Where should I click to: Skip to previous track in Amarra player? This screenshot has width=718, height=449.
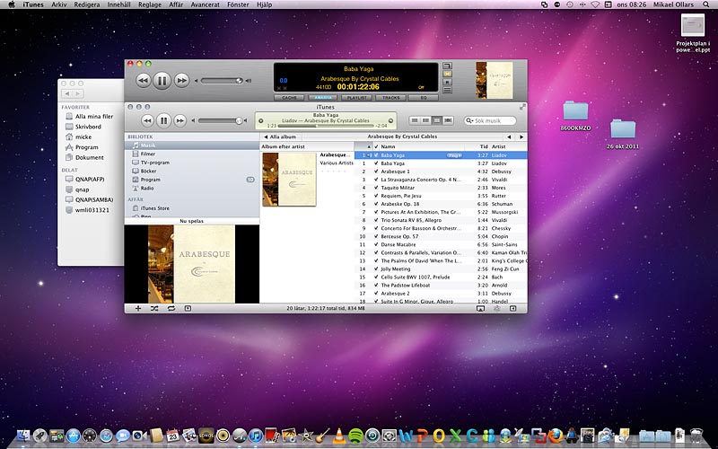tap(143, 81)
